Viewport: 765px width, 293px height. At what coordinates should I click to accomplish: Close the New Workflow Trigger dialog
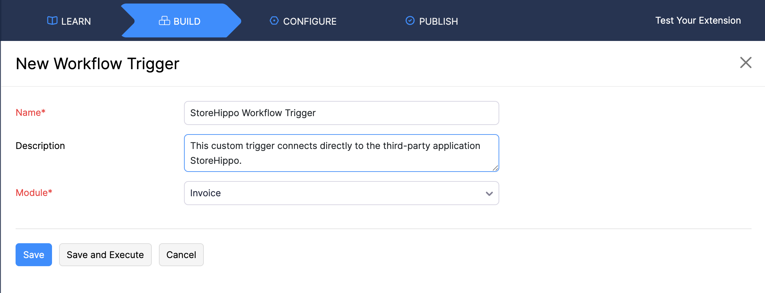(746, 63)
